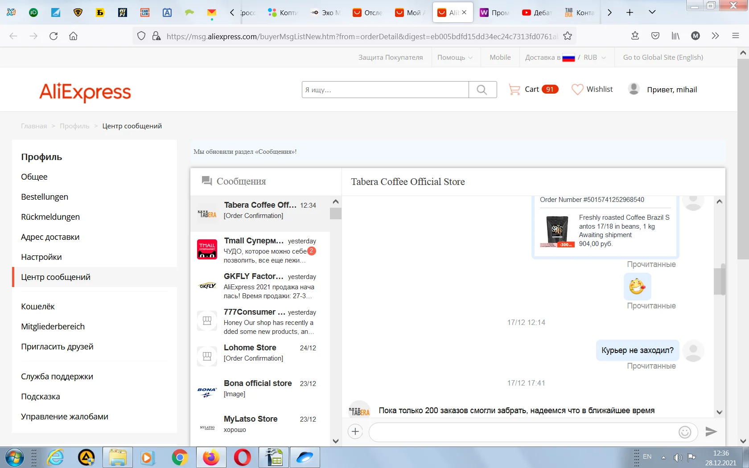
Task: Open 777Consumer conversation
Action: pyautogui.click(x=260, y=321)
